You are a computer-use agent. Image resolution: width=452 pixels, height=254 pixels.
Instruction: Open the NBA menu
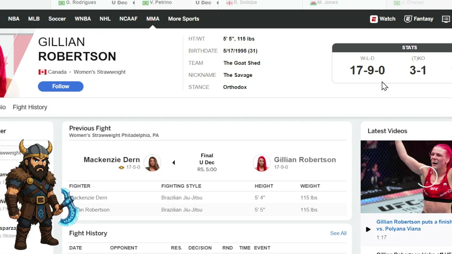[14, 19]
